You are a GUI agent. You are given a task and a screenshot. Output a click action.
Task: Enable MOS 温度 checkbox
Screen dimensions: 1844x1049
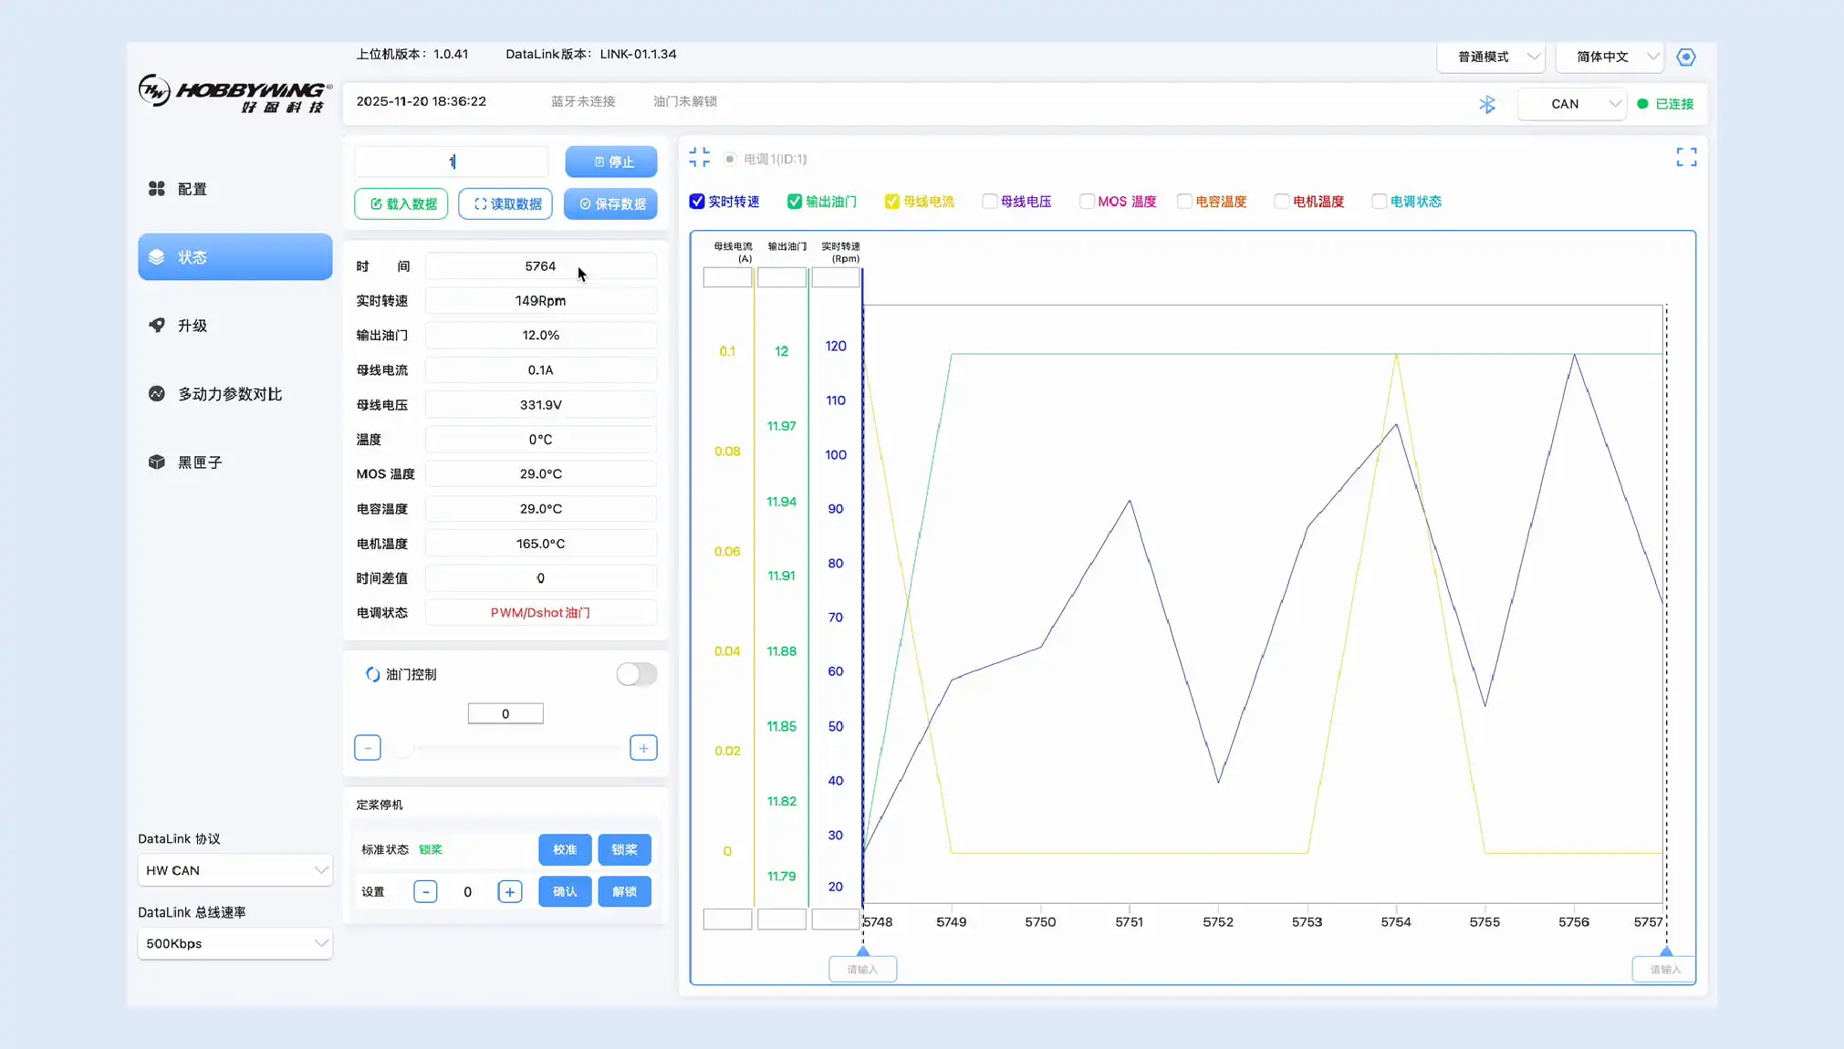(1087, 202)
